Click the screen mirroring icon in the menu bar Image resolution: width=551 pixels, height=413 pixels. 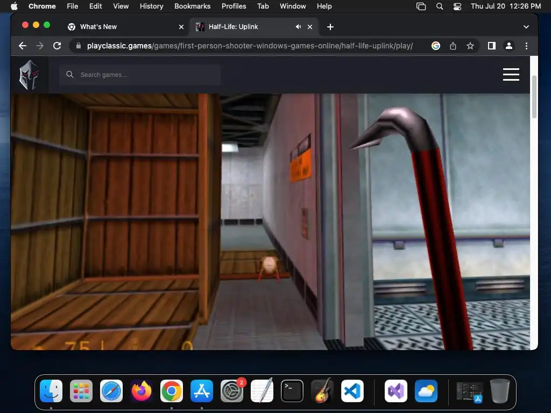pos(421,6)
